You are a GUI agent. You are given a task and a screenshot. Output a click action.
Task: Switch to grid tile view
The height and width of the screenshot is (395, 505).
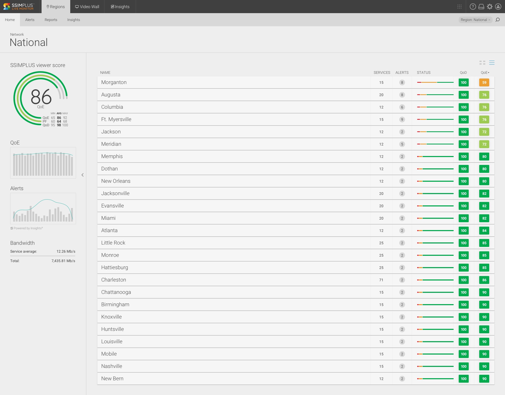(482, 63)
